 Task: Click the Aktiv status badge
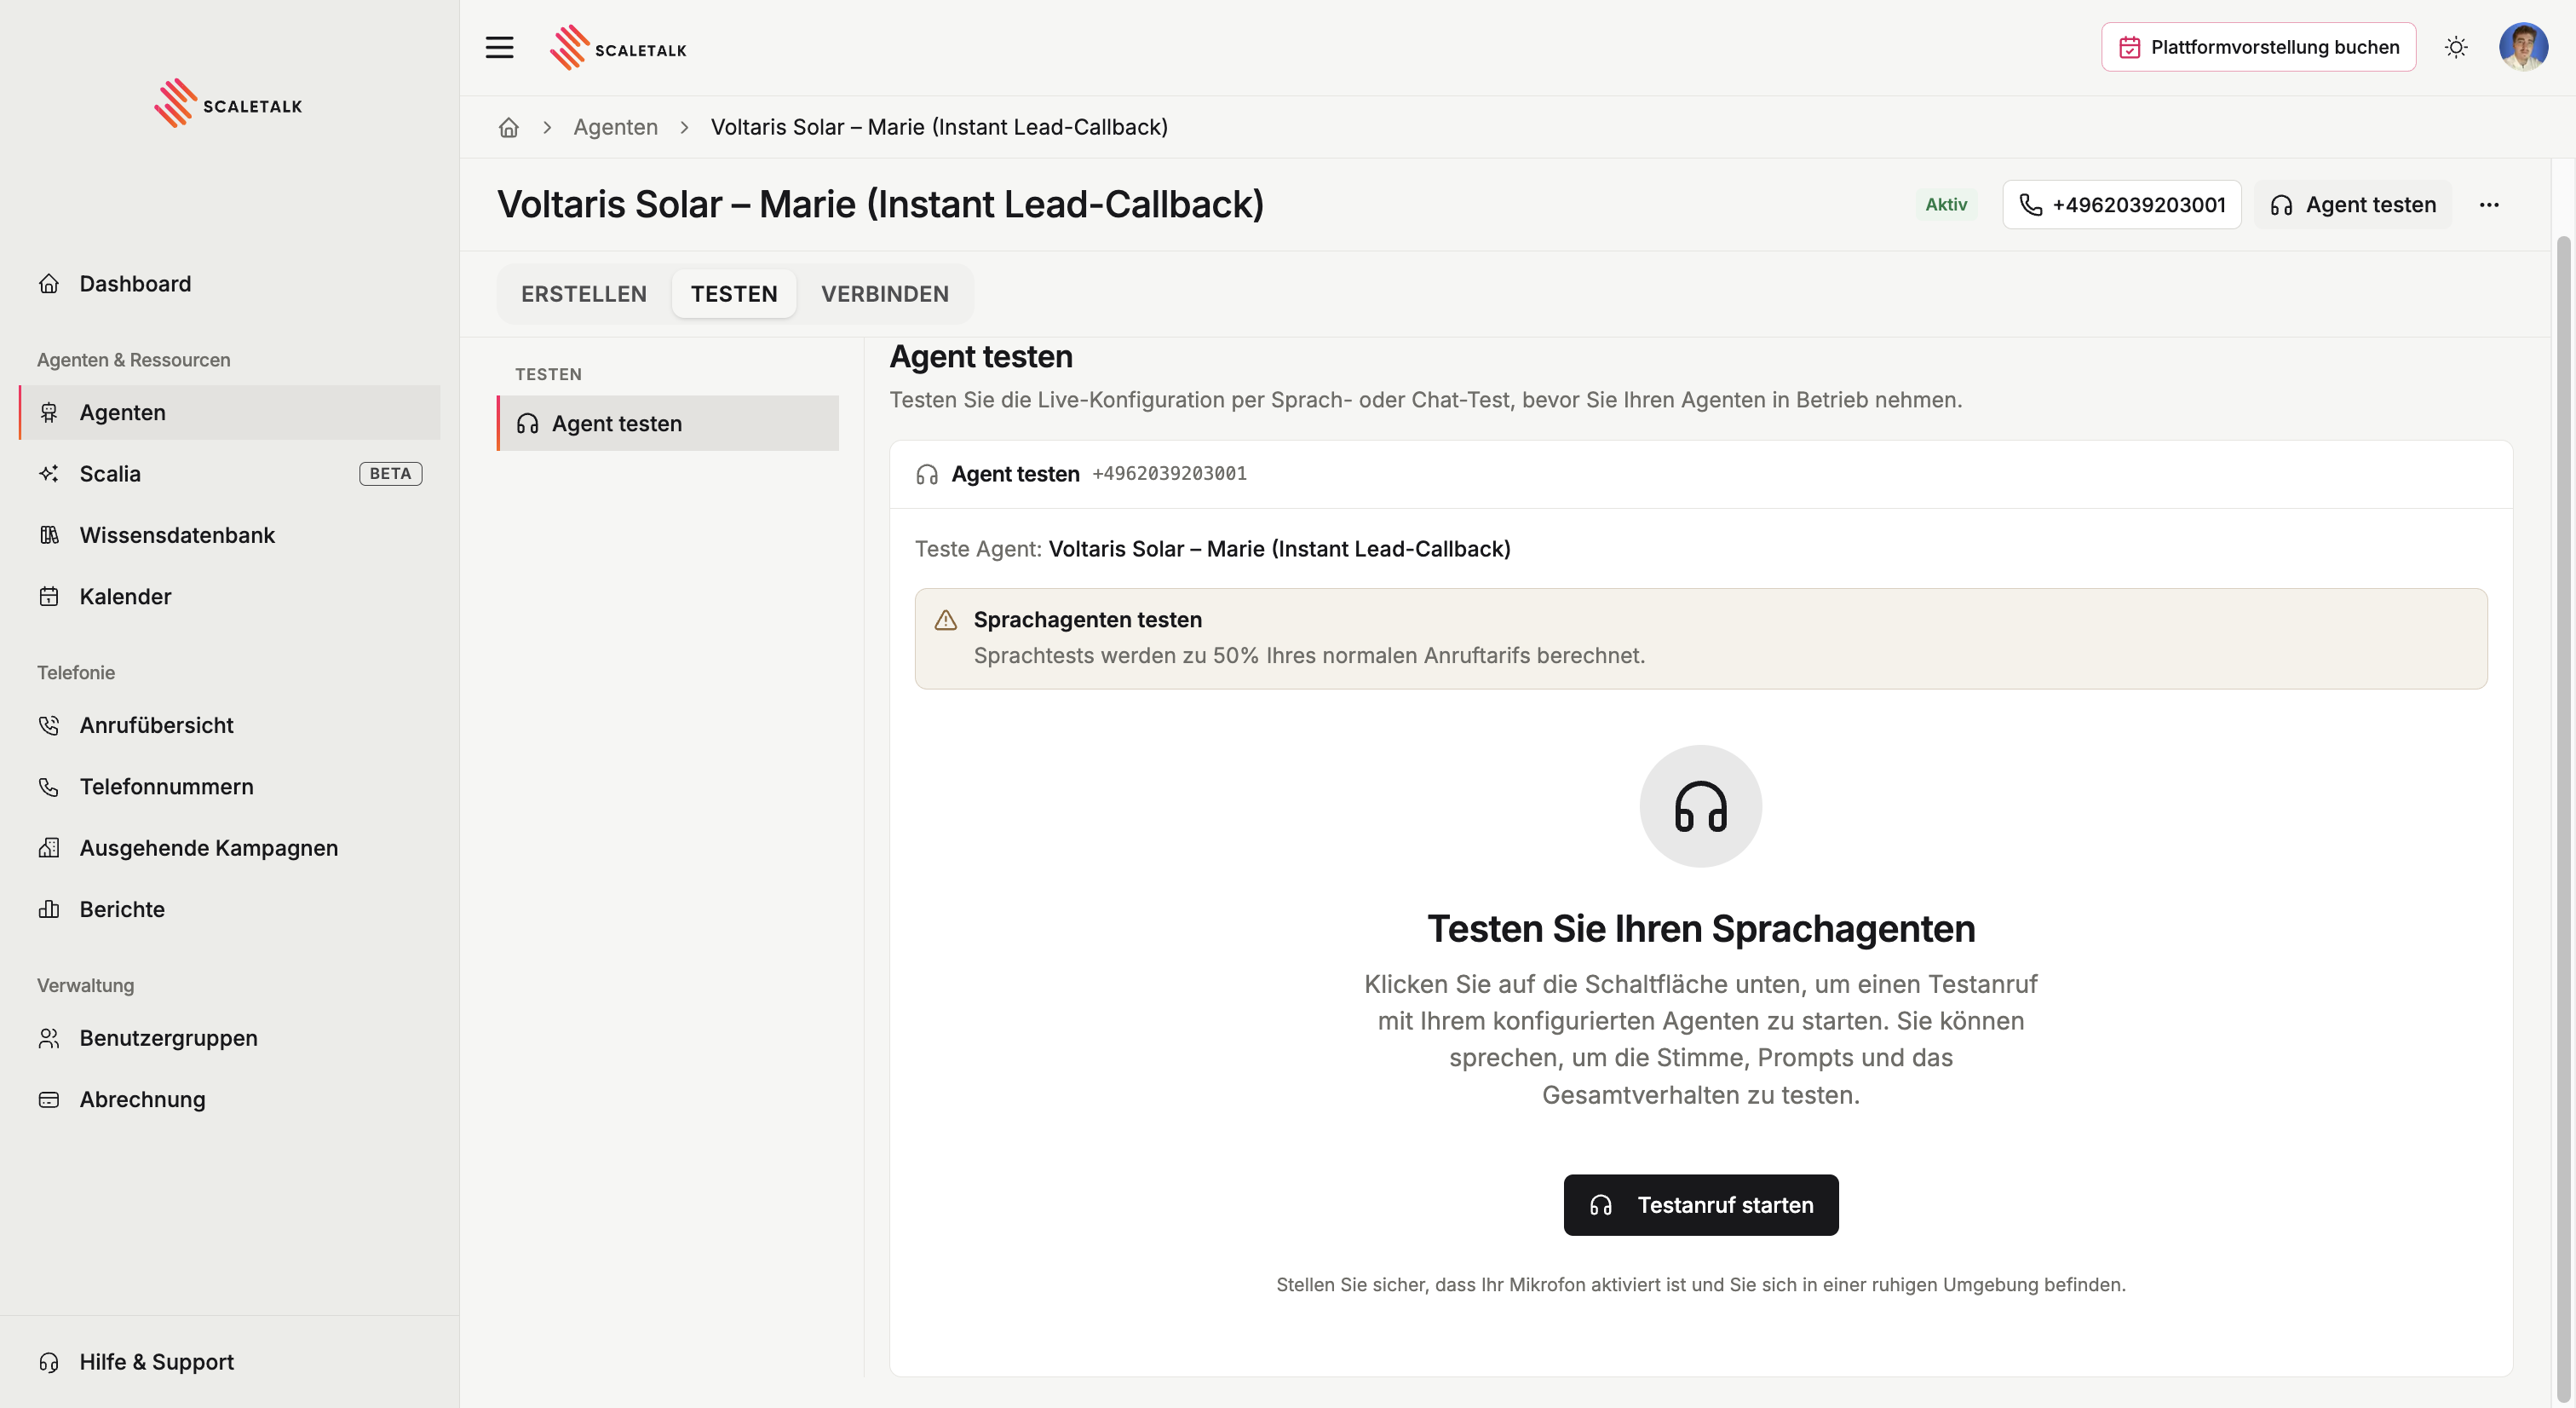[x=1945, y=205]
